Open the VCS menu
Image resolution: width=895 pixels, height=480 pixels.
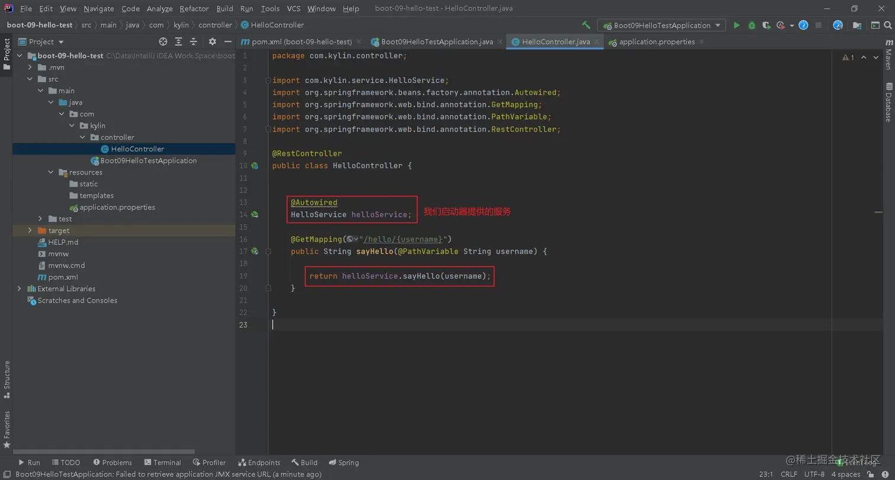coord(294,8)
